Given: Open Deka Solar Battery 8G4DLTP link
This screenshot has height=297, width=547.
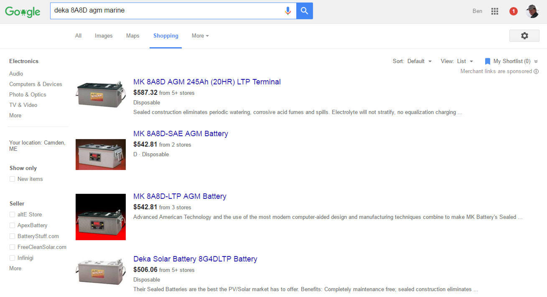Looking at the screenshot, I should (x=195, y=259).
